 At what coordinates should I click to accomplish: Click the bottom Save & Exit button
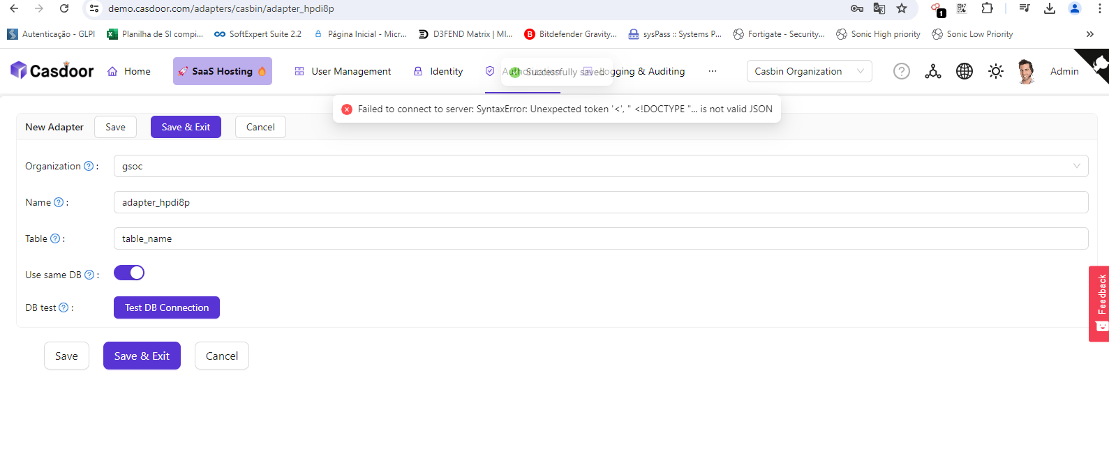pos(142,356)
